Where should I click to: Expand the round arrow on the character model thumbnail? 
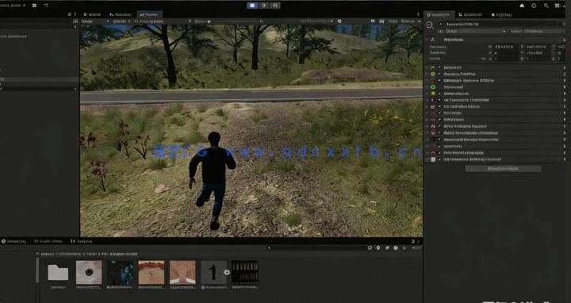point(228,272)
